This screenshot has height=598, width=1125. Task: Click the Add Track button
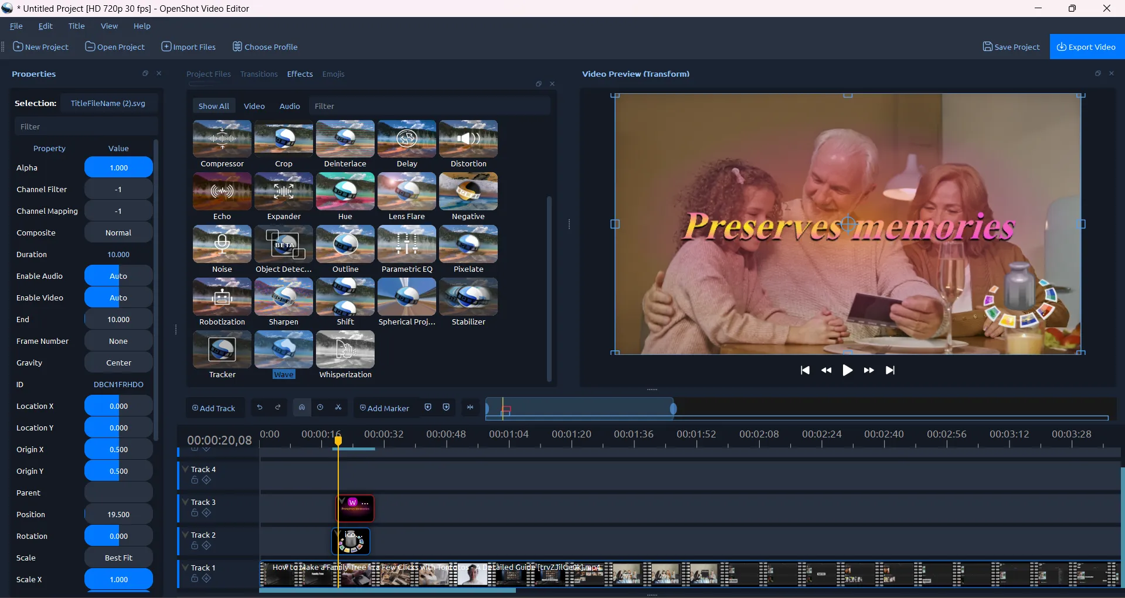(213, 408)
